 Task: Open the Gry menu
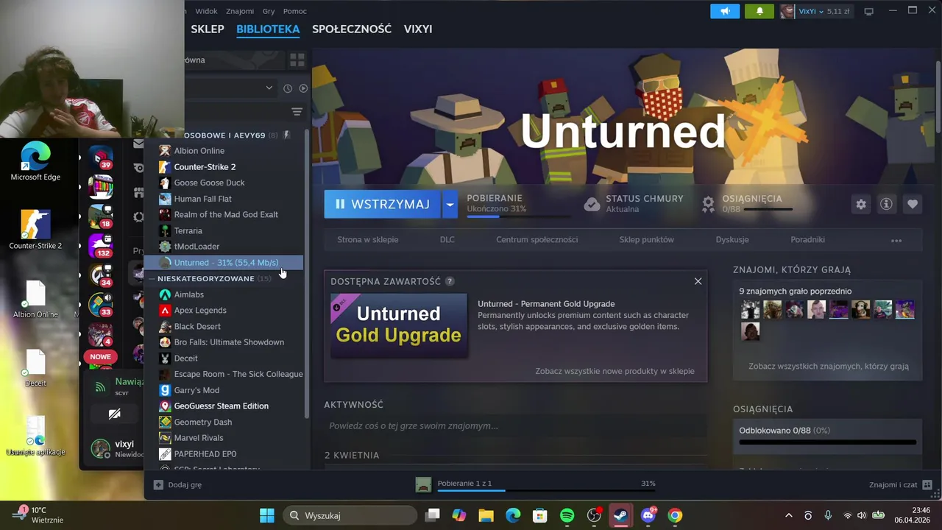coord(269,11)
